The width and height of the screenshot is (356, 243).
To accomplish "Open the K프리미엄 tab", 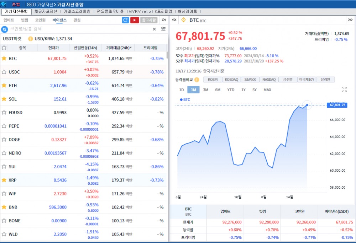I will tap(163, 11).
